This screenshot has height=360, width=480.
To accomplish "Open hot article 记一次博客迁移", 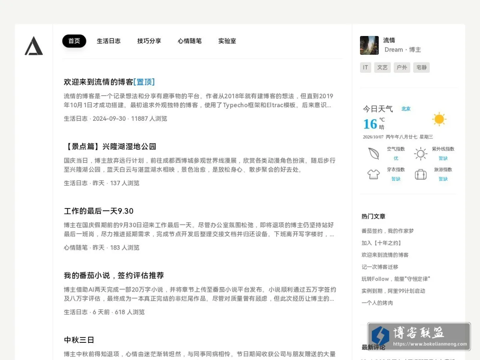I will coord(380,267).
